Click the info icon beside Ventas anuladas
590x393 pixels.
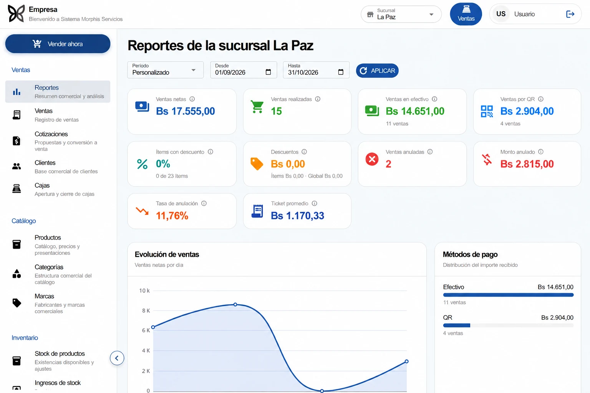430,152
